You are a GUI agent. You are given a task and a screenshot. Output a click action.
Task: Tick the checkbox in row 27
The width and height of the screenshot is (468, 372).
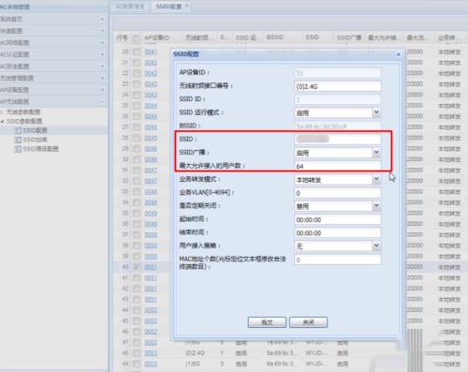pyautogui.click(x=137, y=127)
